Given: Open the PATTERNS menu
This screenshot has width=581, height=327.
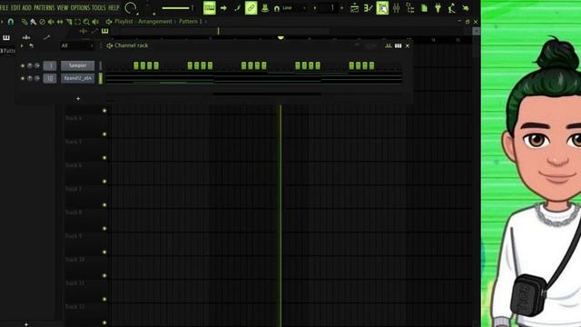Looking at the screenshot, I should [x=44, y=7].
